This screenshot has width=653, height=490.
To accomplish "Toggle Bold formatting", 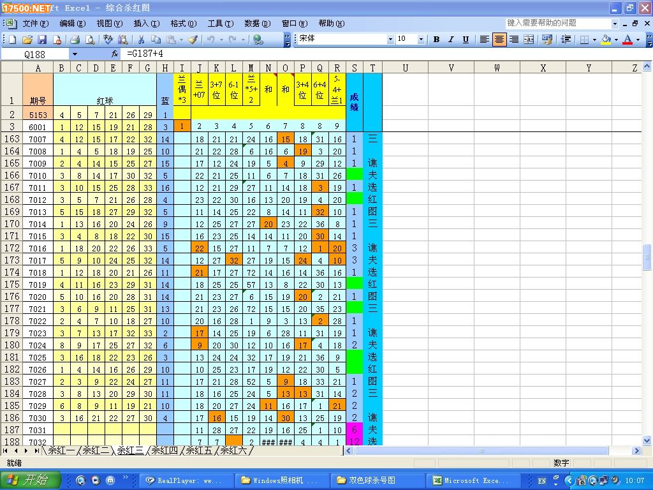I will [436, 40].
